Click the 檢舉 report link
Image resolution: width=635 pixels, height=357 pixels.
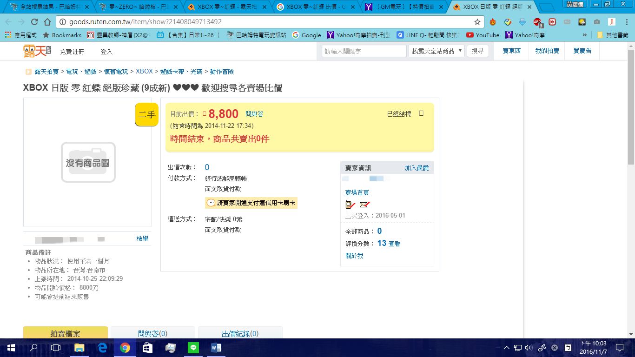point(142,238)
